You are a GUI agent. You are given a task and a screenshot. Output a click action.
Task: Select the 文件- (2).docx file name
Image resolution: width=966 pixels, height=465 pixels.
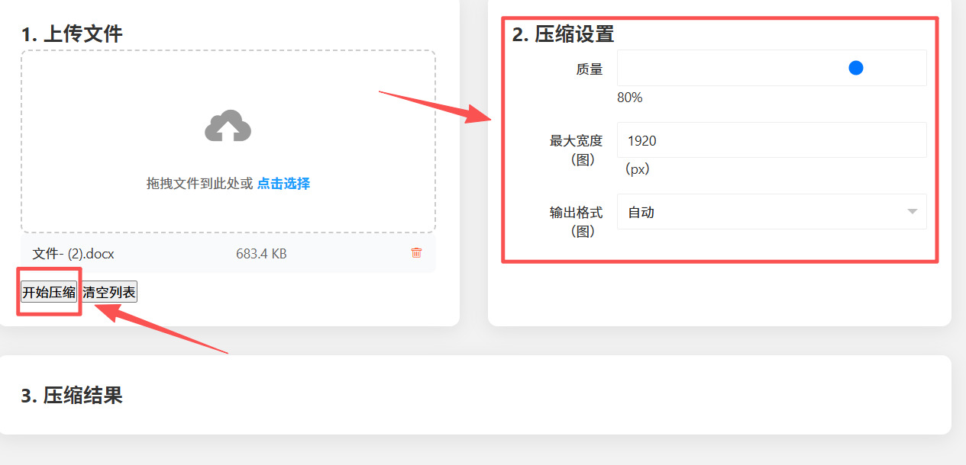coord(73,254)
